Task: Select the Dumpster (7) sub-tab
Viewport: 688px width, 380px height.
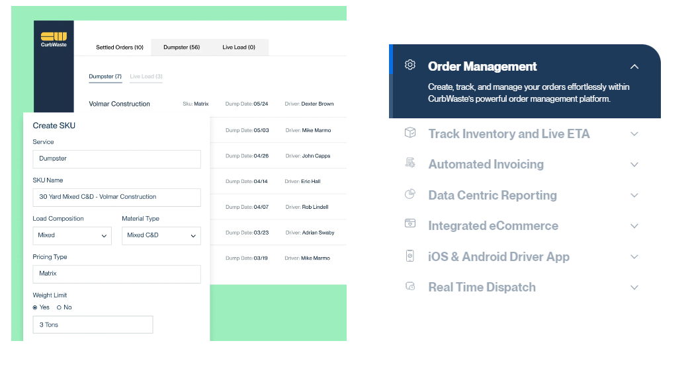Action: pyautogui.click(x=105, y=77)
